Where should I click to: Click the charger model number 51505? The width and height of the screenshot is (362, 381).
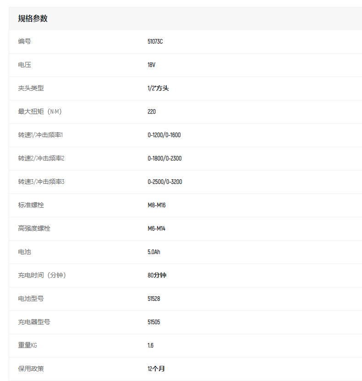pos(154,322)
